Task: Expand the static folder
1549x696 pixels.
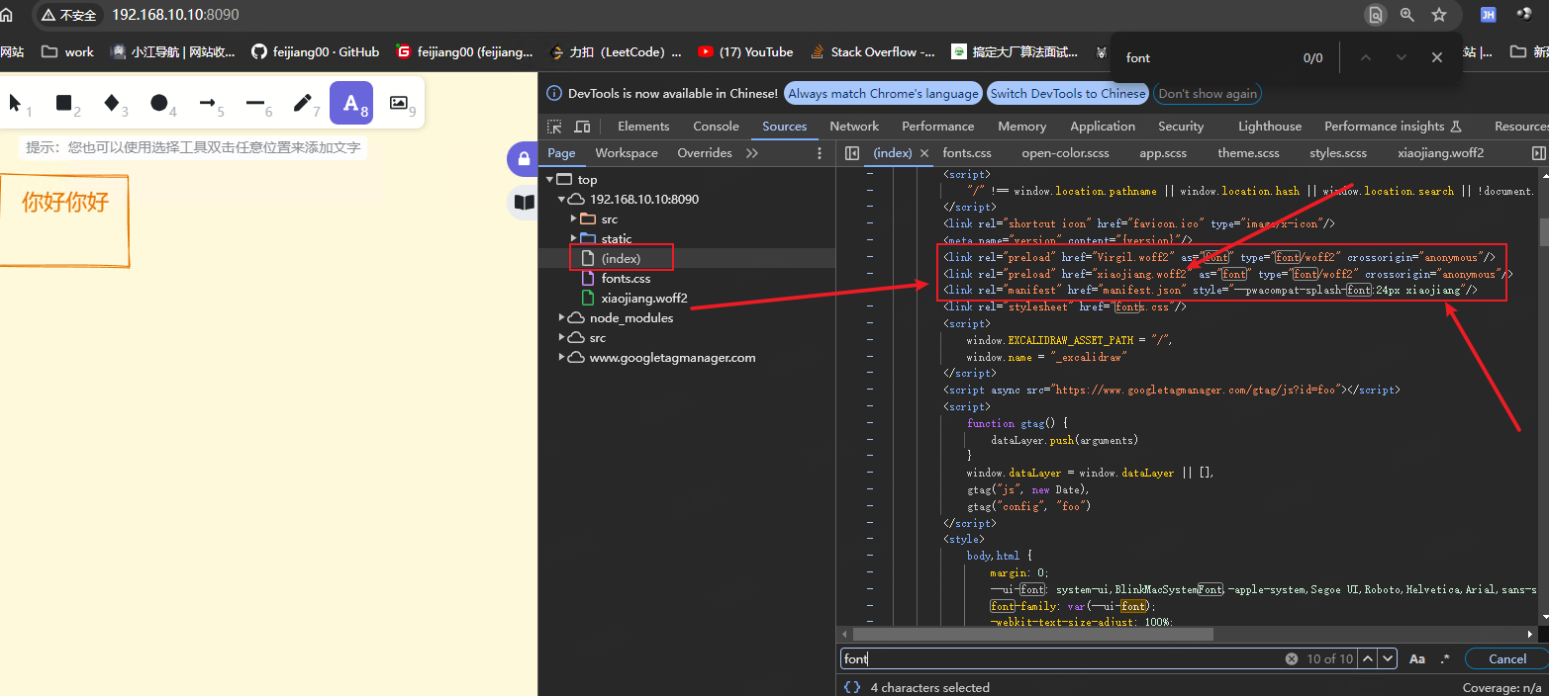Action: 573,238
